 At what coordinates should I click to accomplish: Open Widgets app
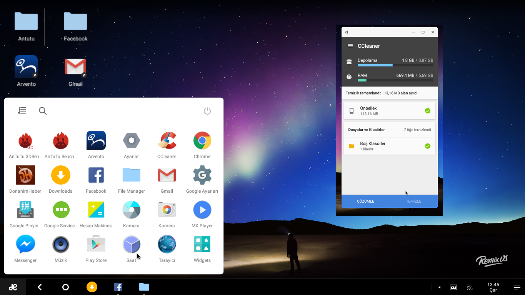pos(202,248)
